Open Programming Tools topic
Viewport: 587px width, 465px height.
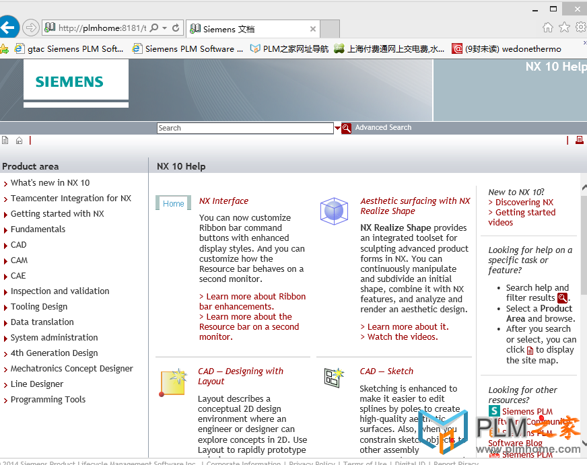coord(48,400)
